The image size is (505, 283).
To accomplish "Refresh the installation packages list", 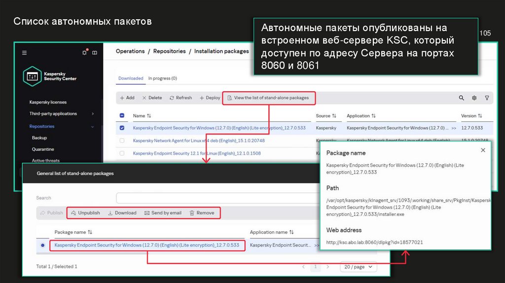I will [180, 98].
